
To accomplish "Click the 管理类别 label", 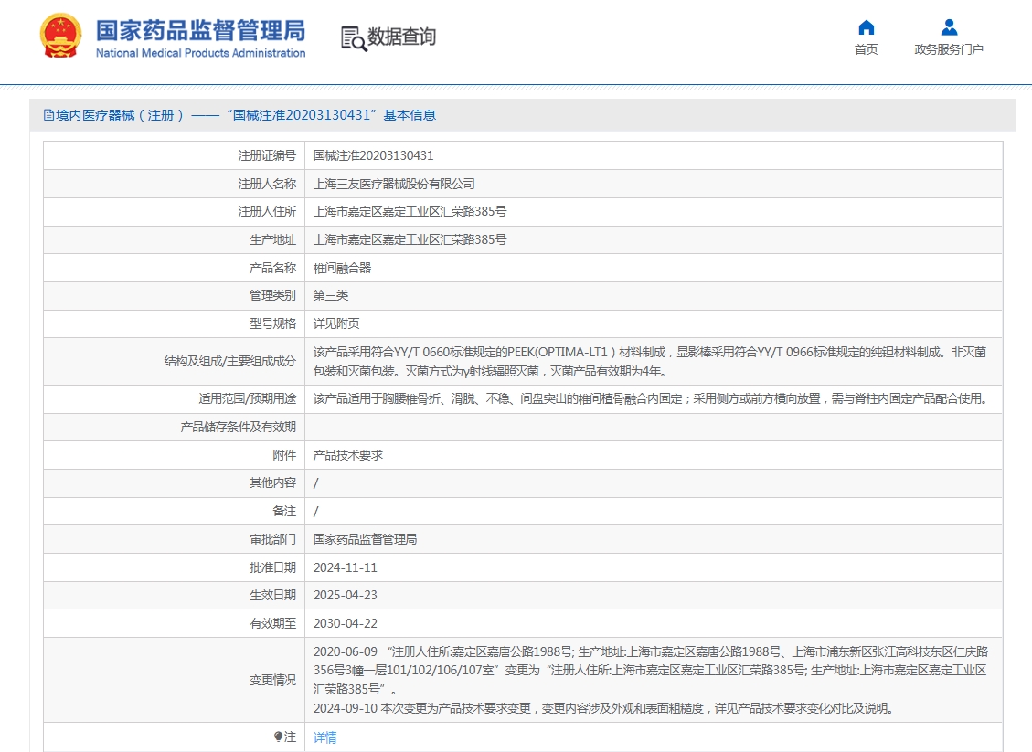I will [273, 296].
